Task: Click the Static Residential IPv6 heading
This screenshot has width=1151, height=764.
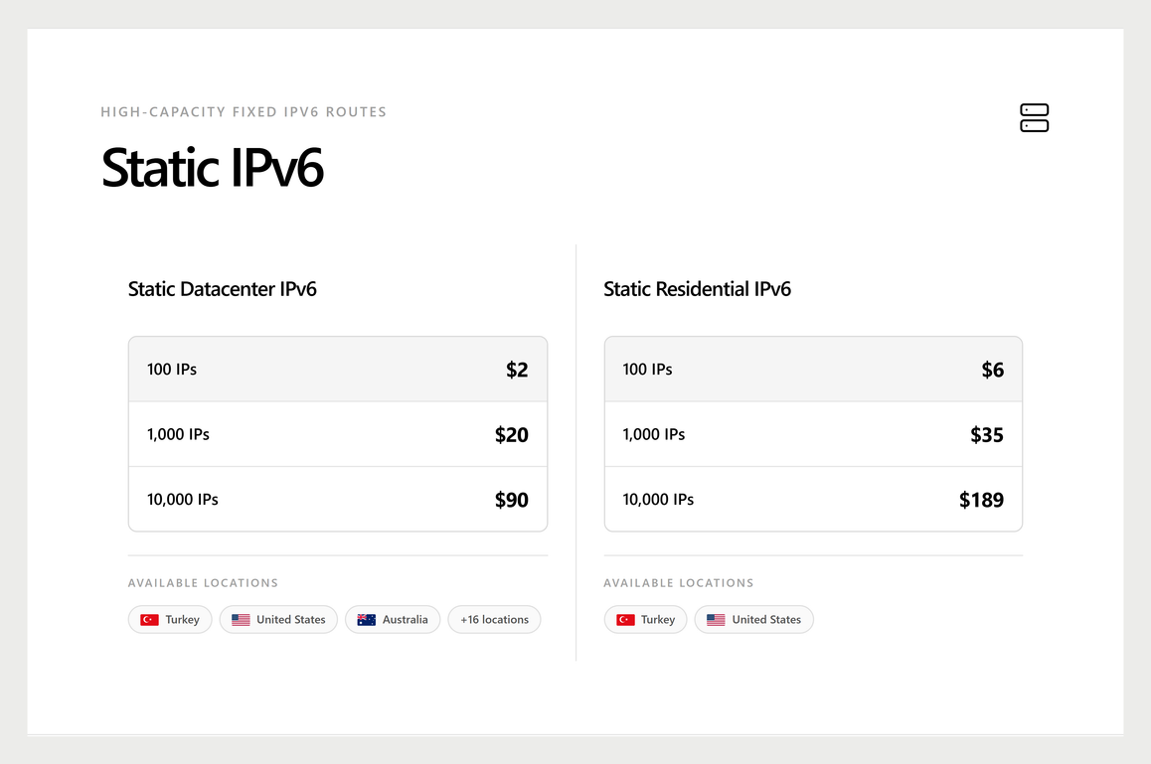Action: pos(698,289)
